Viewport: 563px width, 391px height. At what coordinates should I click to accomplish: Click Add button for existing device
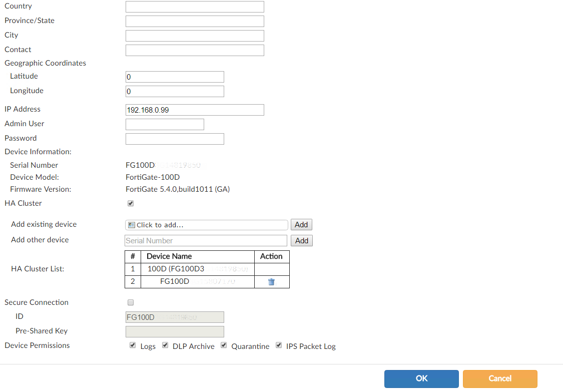[x=301, y=225]
